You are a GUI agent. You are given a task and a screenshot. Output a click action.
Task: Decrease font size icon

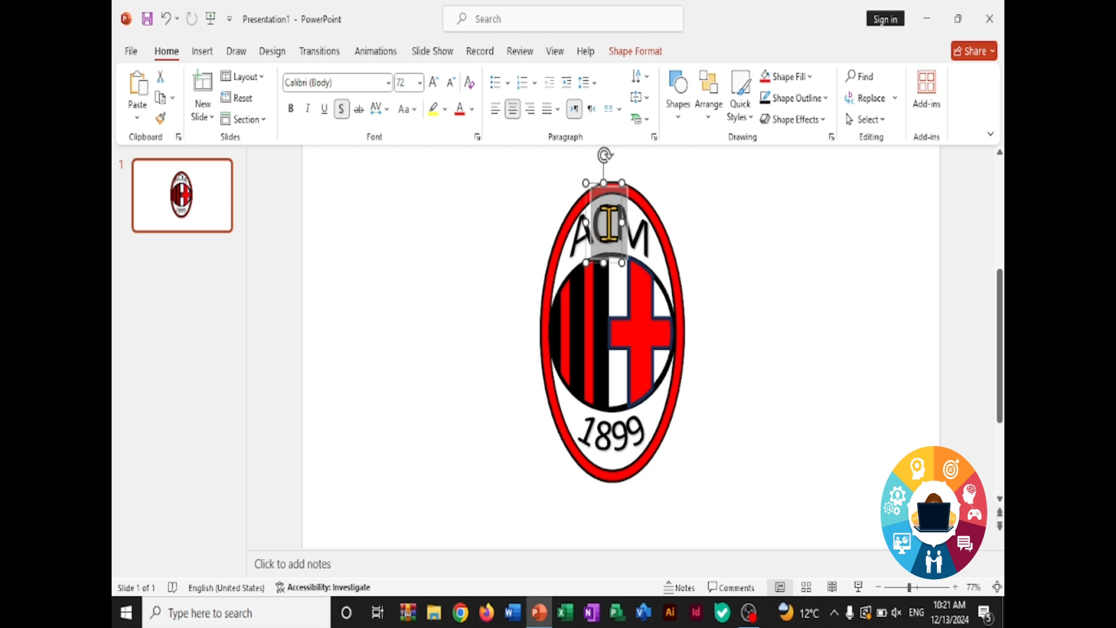(450, 83)
